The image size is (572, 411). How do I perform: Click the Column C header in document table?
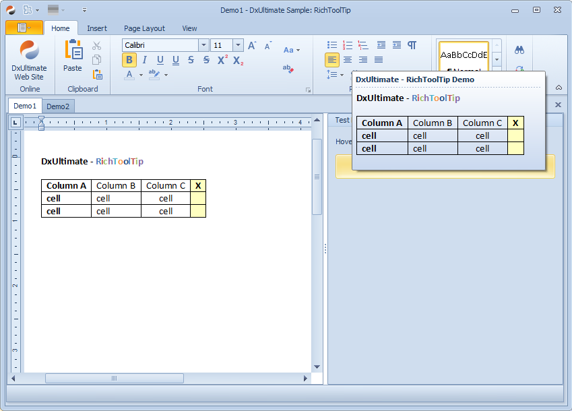click(166, 186)
